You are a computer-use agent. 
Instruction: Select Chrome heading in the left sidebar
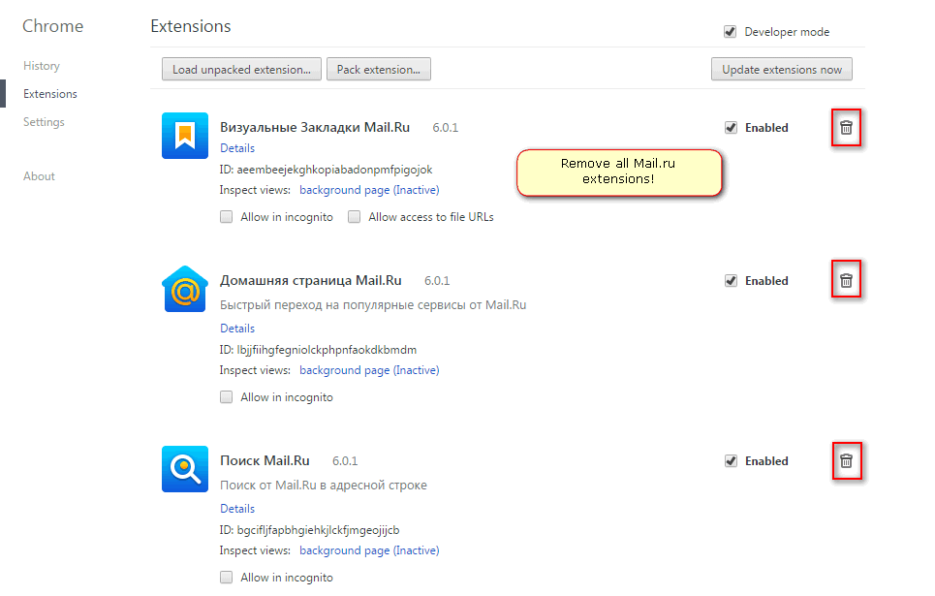52,26
